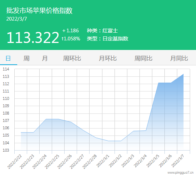196x177 pixels.
Task: Open the 周同比 year-over-year tab
Action: pyautogui.click(x=144, y=58)
